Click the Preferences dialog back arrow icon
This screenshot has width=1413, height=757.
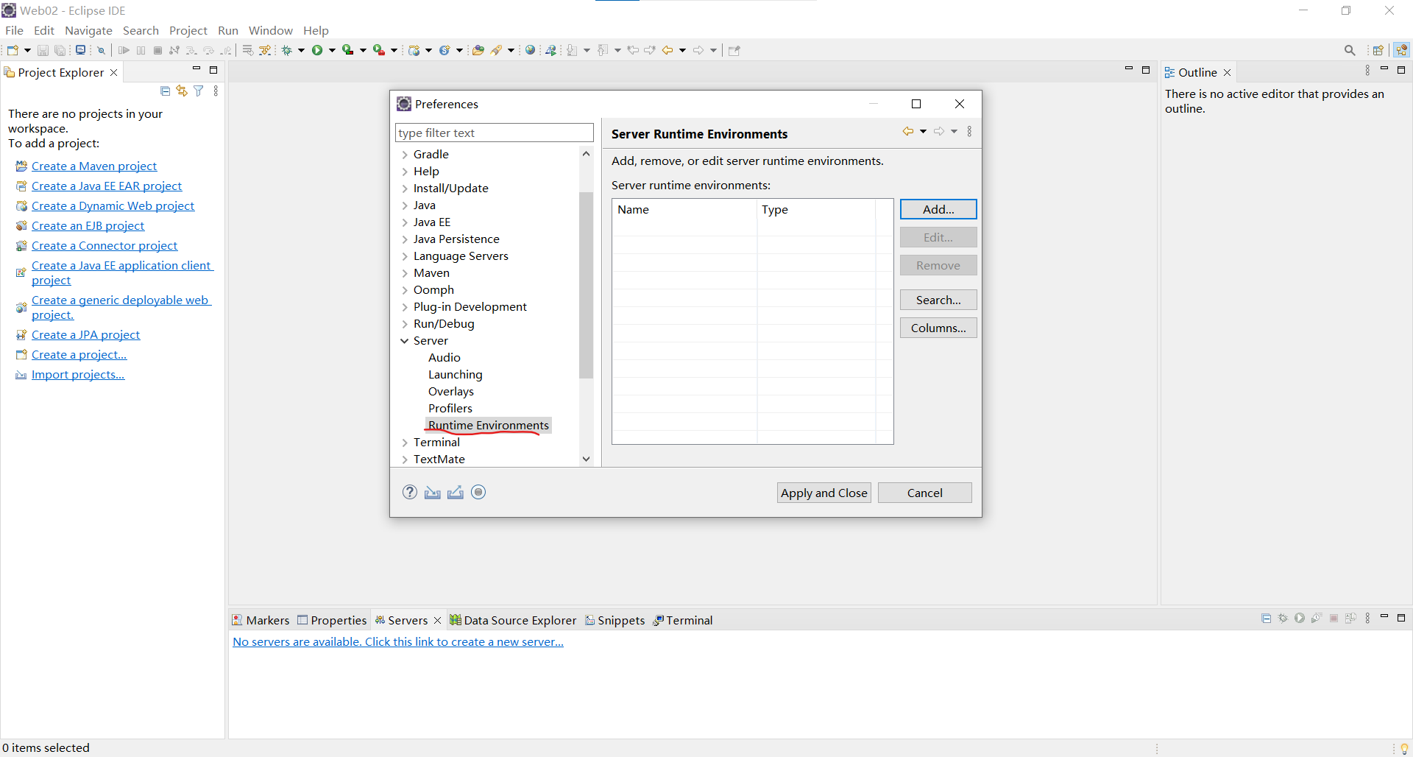point(908,131)
